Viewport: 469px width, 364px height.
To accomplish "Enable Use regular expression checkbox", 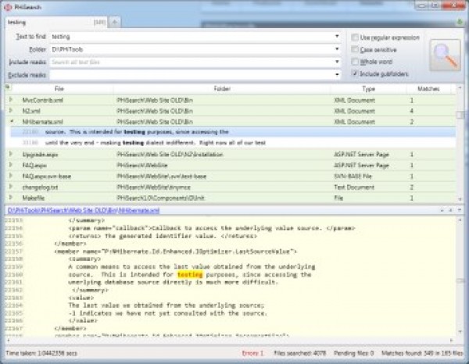I will [356, 37].
